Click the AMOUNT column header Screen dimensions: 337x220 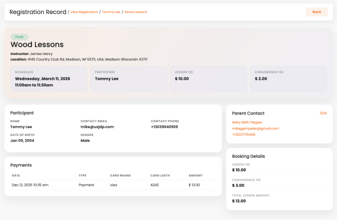[195, 176]
